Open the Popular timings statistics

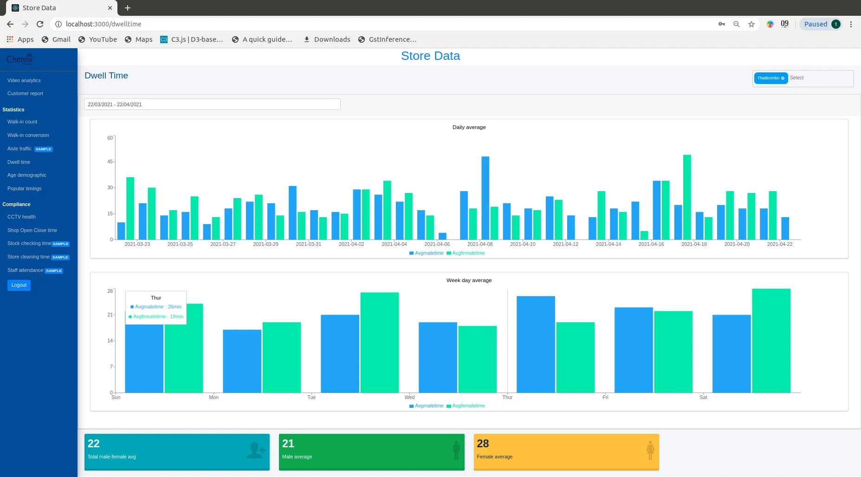click(x=24, y=188)
